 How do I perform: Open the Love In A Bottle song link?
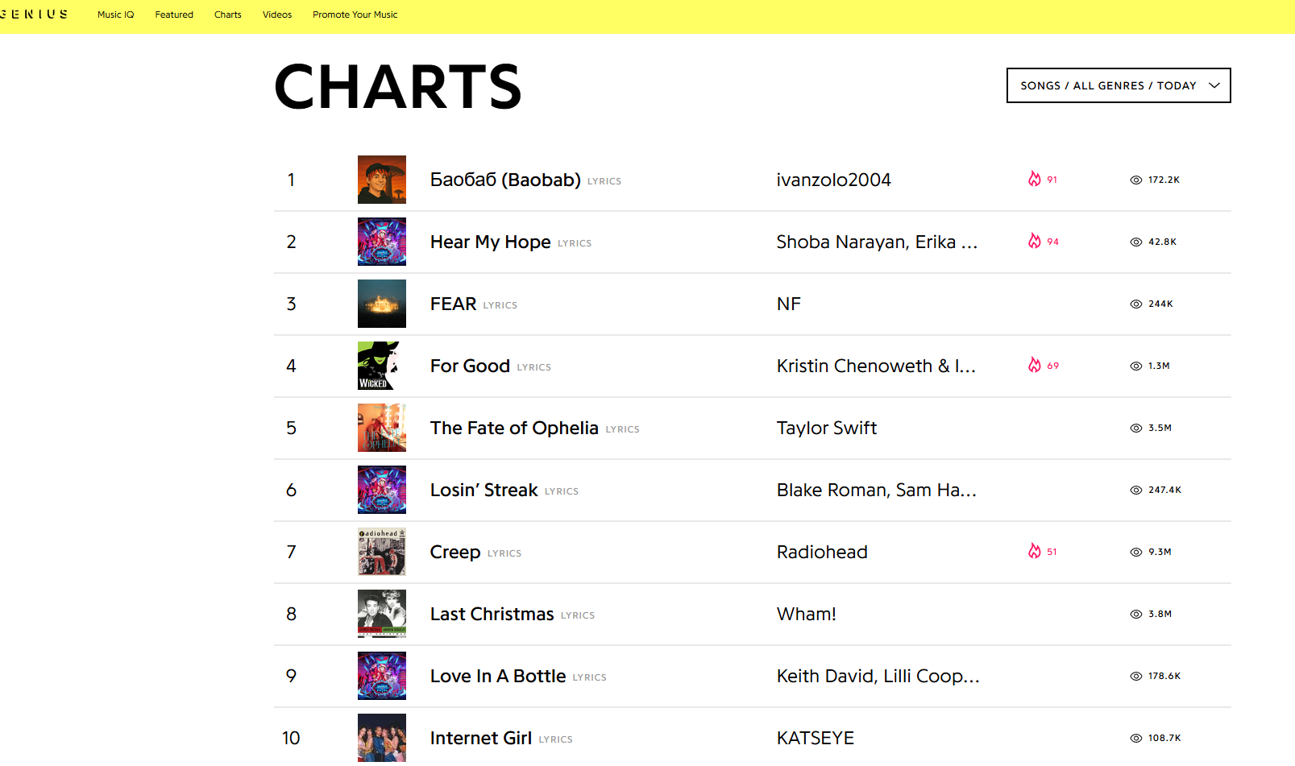tap(498, 677)
